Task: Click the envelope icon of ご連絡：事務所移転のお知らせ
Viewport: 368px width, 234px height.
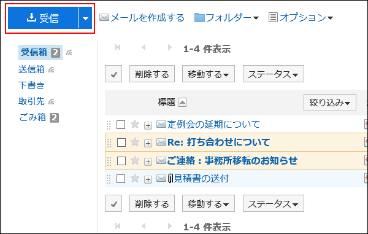Action: 161,160
